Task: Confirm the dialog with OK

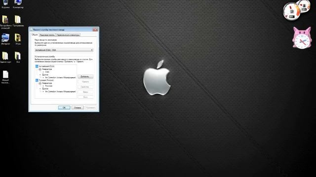Action: (64, 108)
